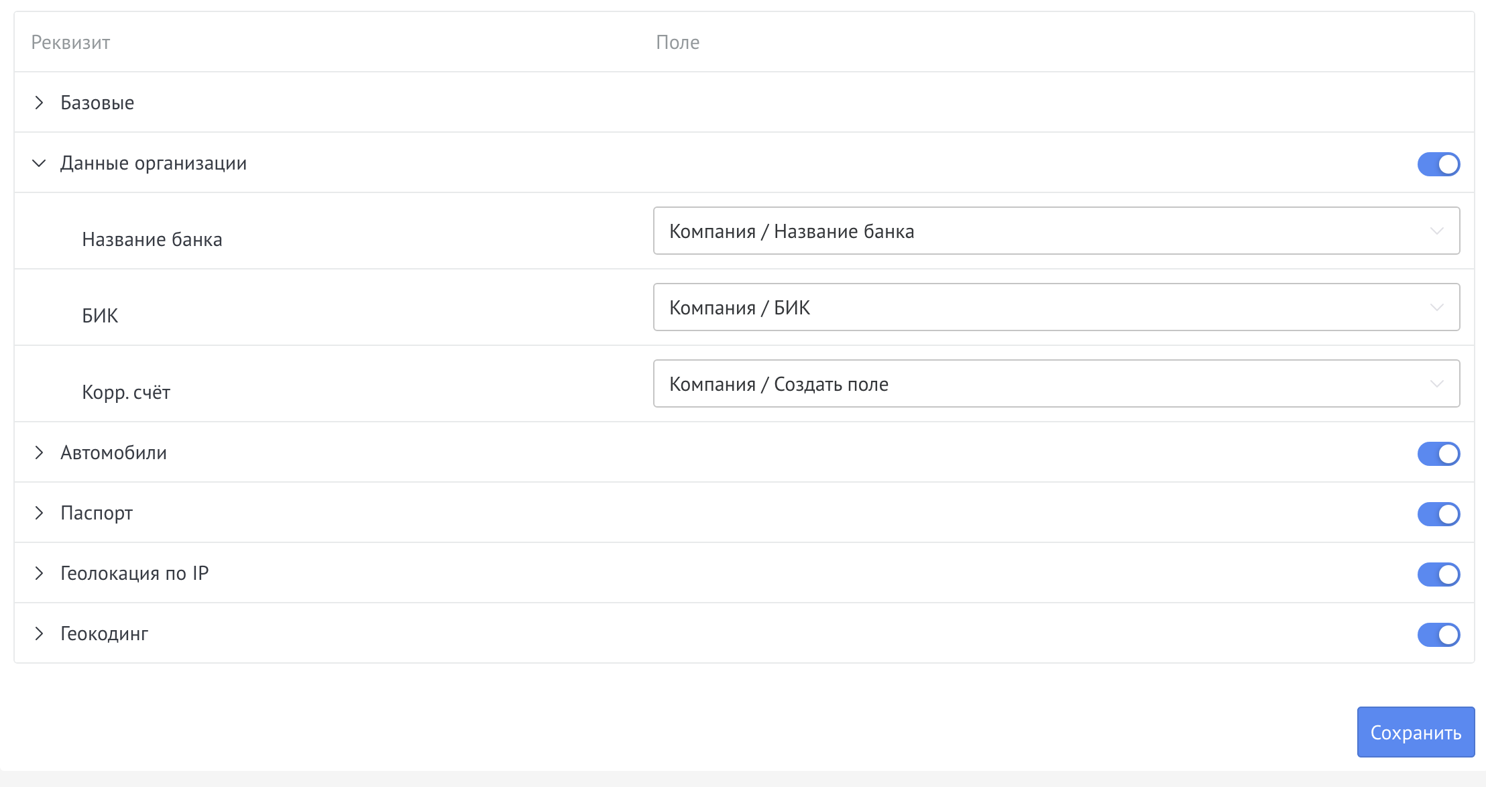This screenshot has width=1486, height=787.
Task: Click the Паспорт row label
Action: click(97, 513)
